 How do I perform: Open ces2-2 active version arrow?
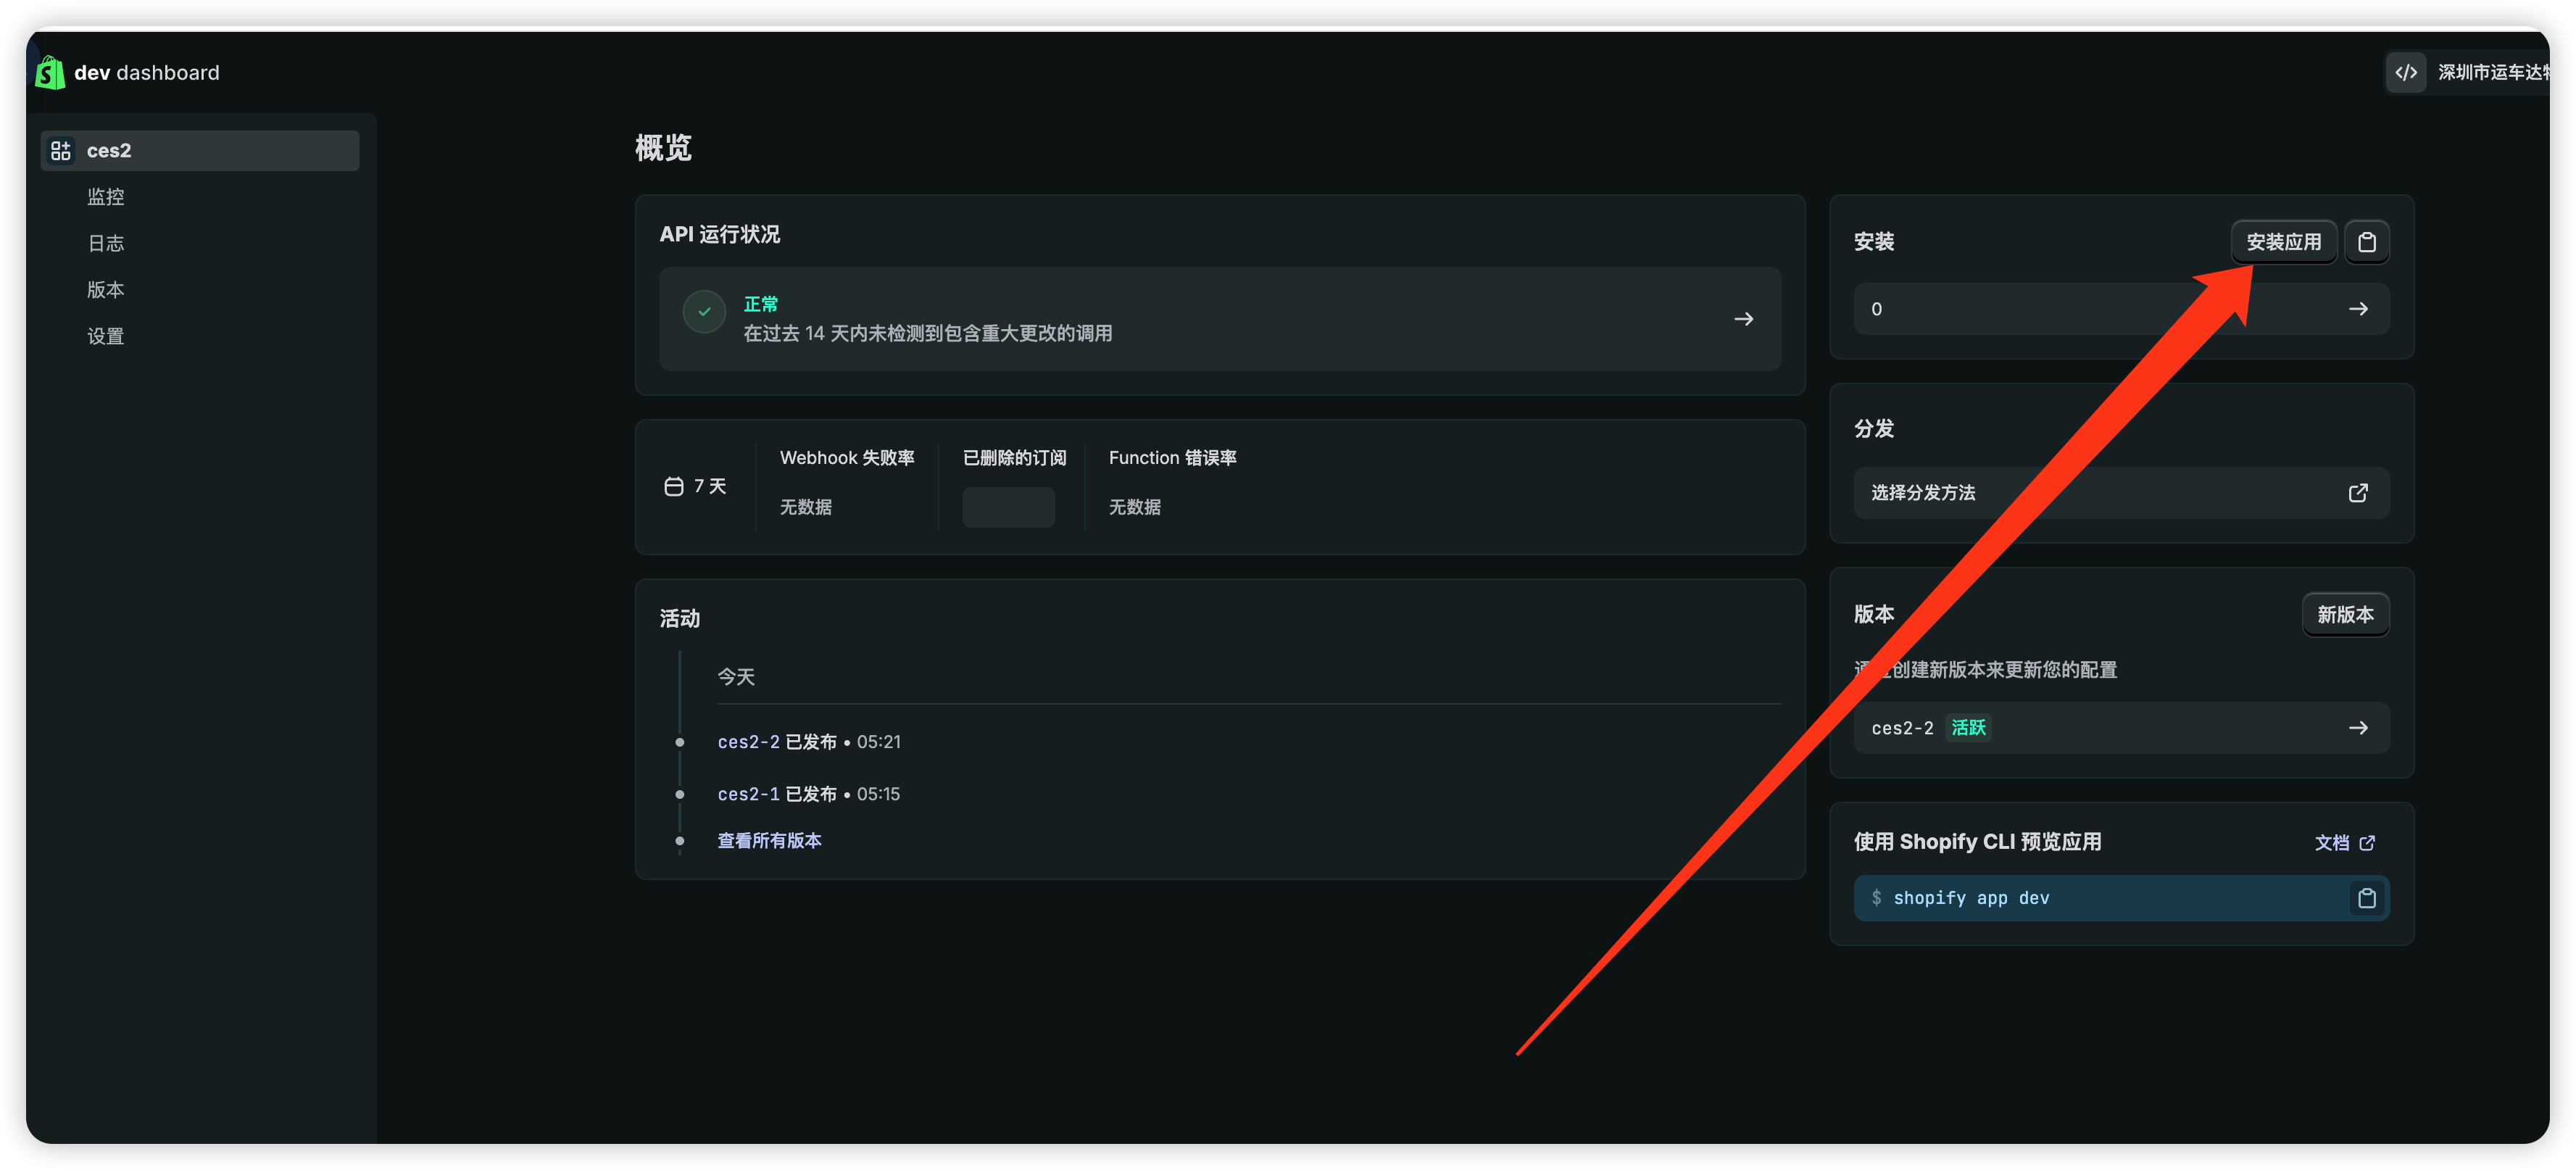tap(2358, 728)
